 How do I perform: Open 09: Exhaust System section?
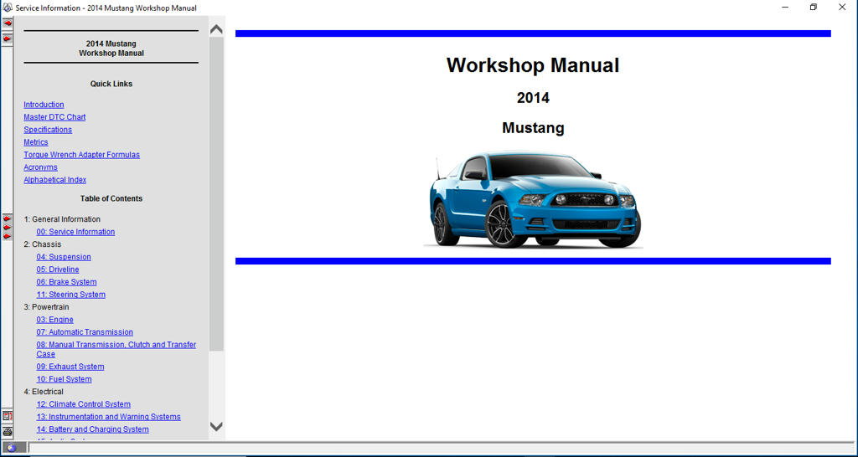[x=70, y=367]
